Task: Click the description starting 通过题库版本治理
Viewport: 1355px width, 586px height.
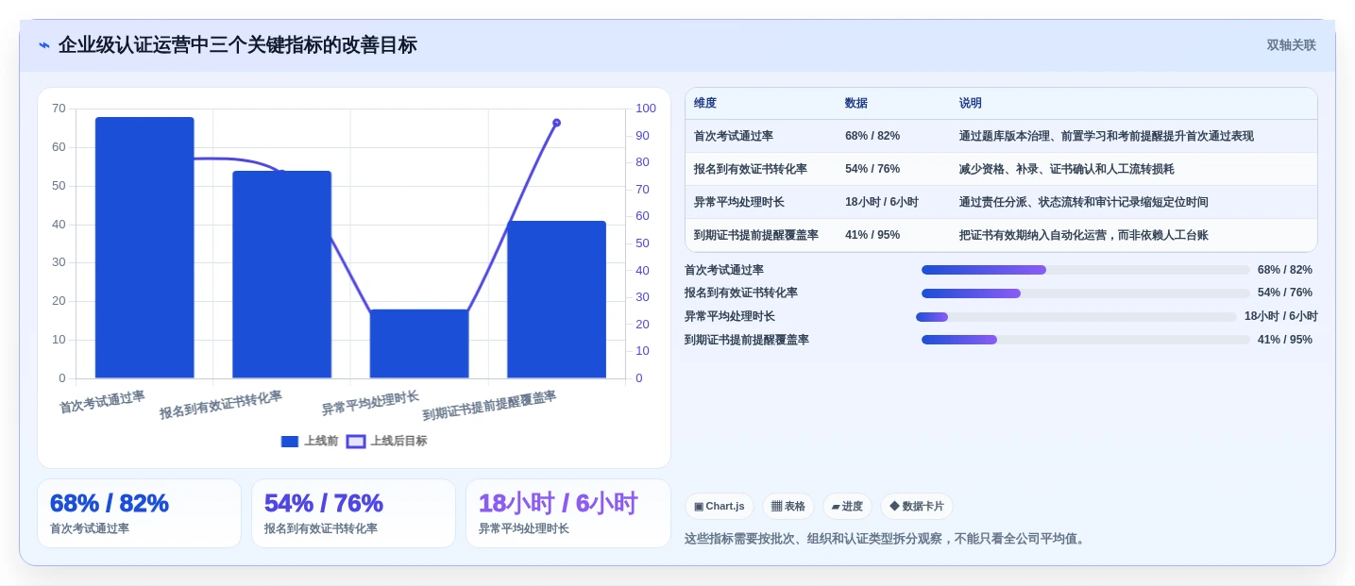Action: coord(1107,136)
